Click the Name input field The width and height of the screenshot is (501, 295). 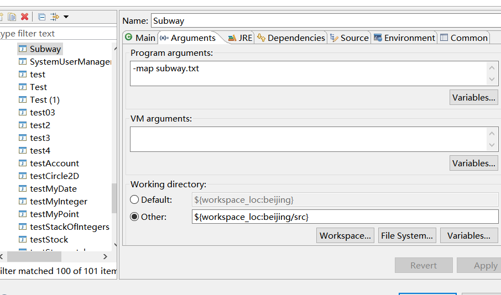(x=325, y=20)
